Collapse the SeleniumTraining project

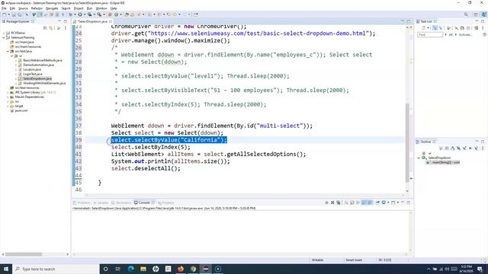[4, 37]
